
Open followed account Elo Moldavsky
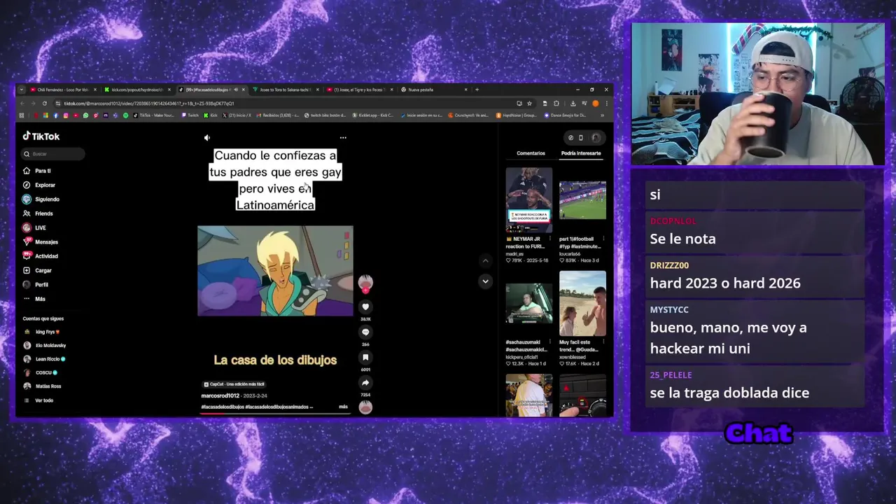45,345
